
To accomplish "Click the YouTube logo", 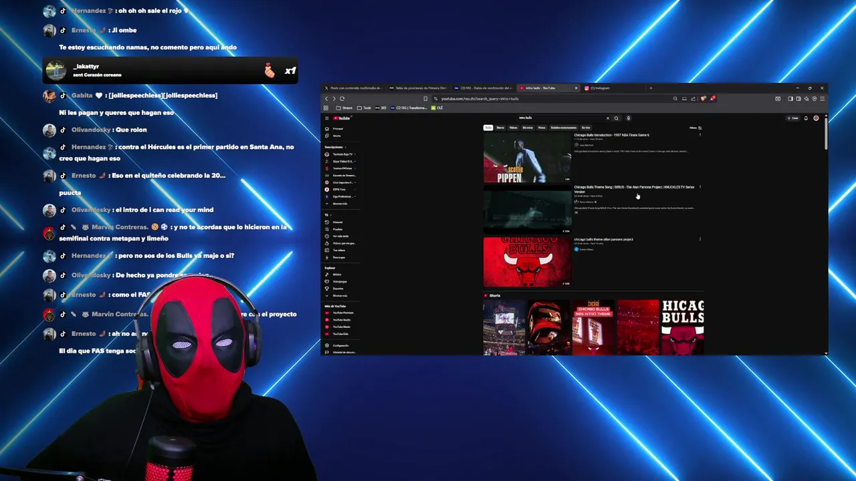I will (x=341, y=118).
